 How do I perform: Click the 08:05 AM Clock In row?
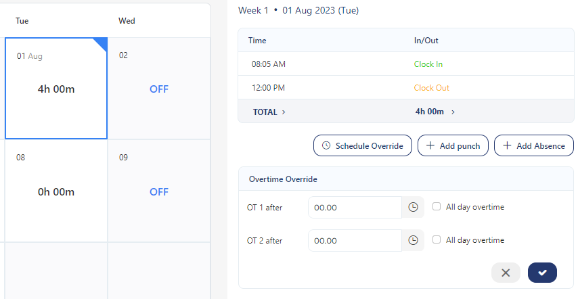tap(405, 64)
